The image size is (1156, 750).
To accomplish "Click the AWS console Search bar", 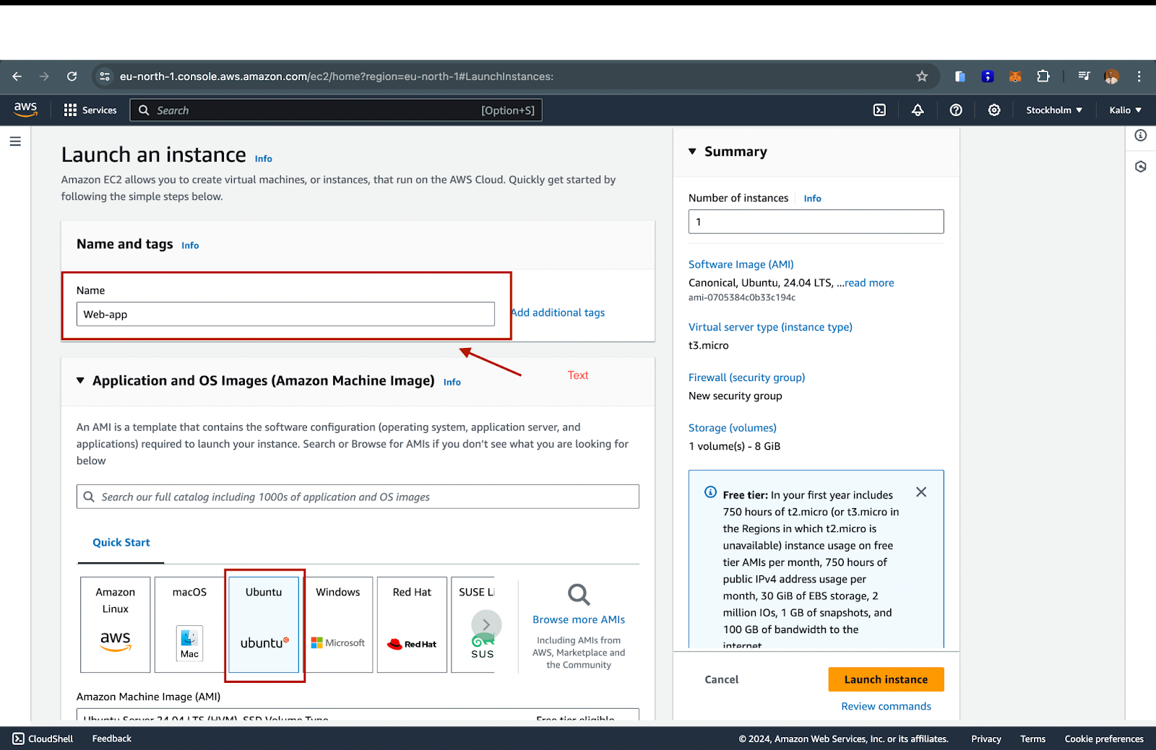I will click(x=336, y=110).
